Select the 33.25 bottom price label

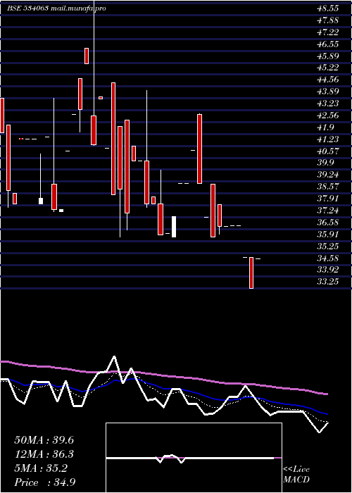pos(328,282)
